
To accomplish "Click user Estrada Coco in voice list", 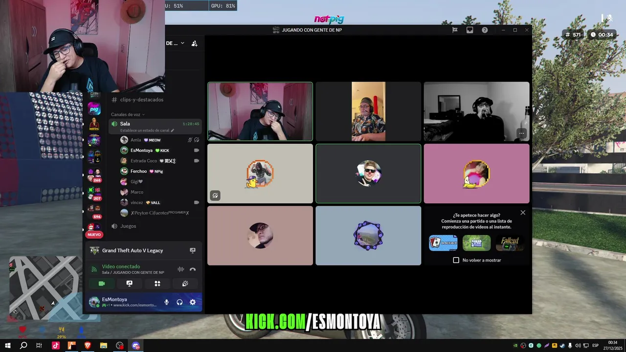I will click(x=144, y=161).
